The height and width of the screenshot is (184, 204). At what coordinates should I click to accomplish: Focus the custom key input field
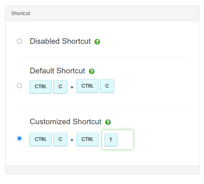tap(118, 140)
